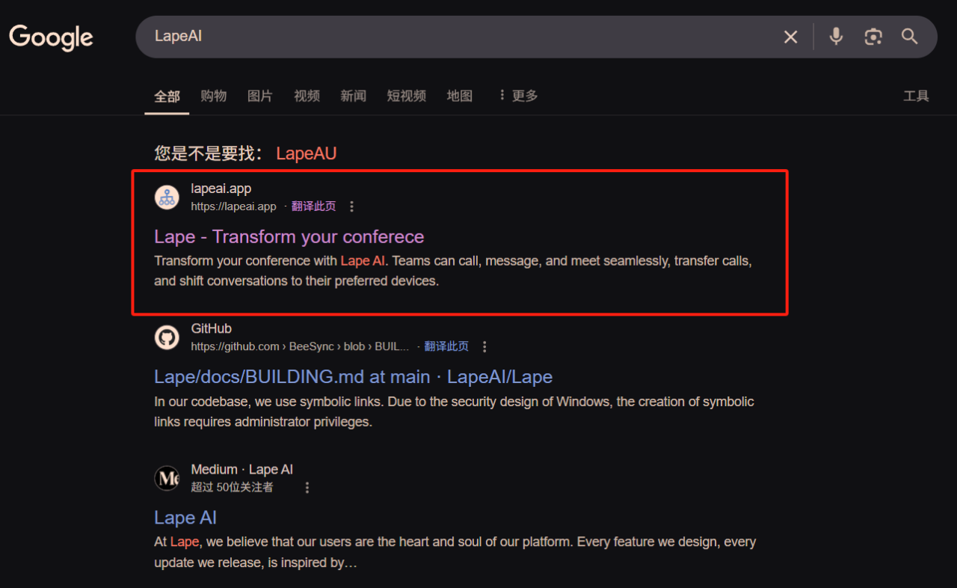Click the symbolic links snippet text
The height and width of the screenshot is (588, 957).
tap(454, 411)
